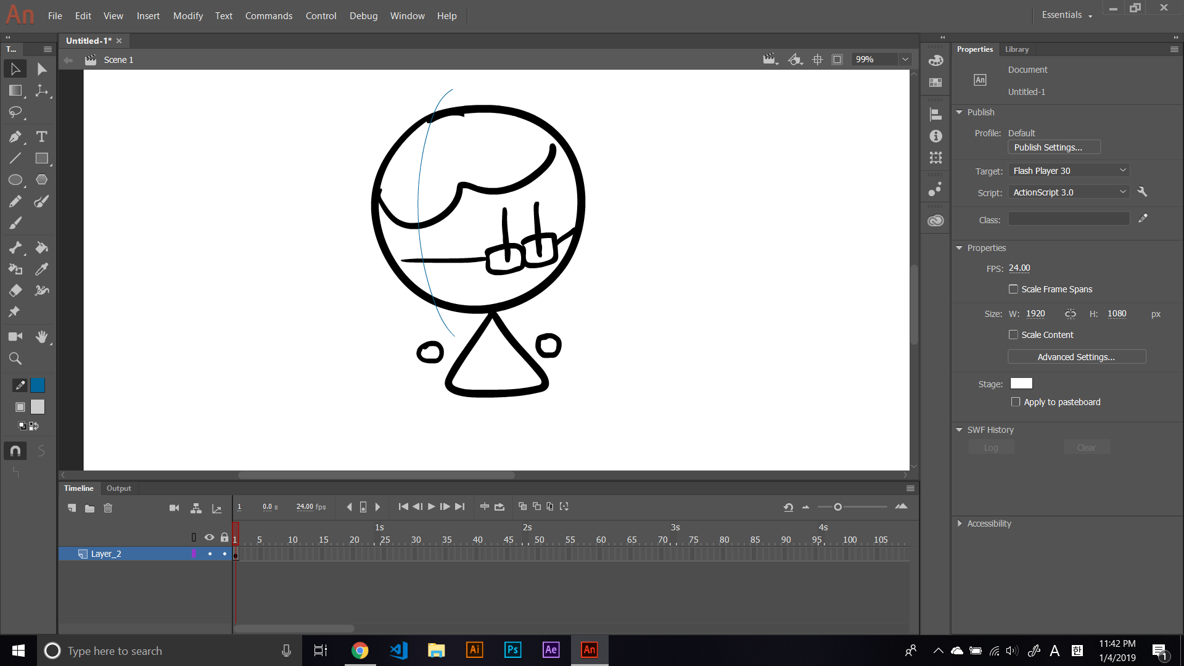Hide Layer_2 using the eye toggle
The width and height of the screenshot is (1184, 666).
[x=210, y=553]
